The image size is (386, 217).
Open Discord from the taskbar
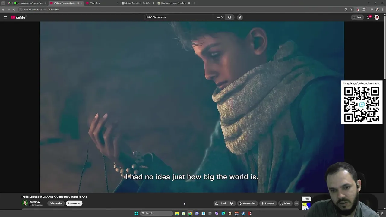(x=197, y=213)
